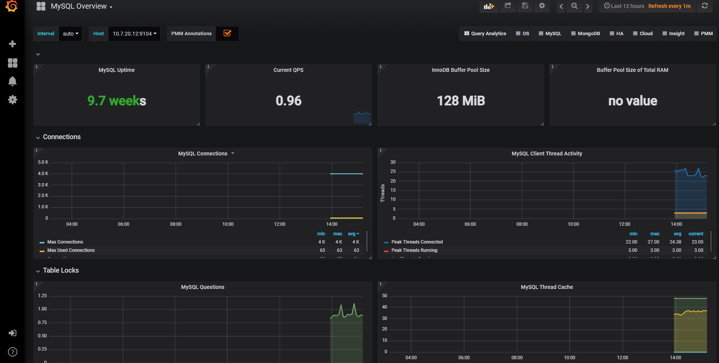Click the Sign in icon in sidebar
The width and height of the screenshot is (719, 363).
tap(12, 333)
